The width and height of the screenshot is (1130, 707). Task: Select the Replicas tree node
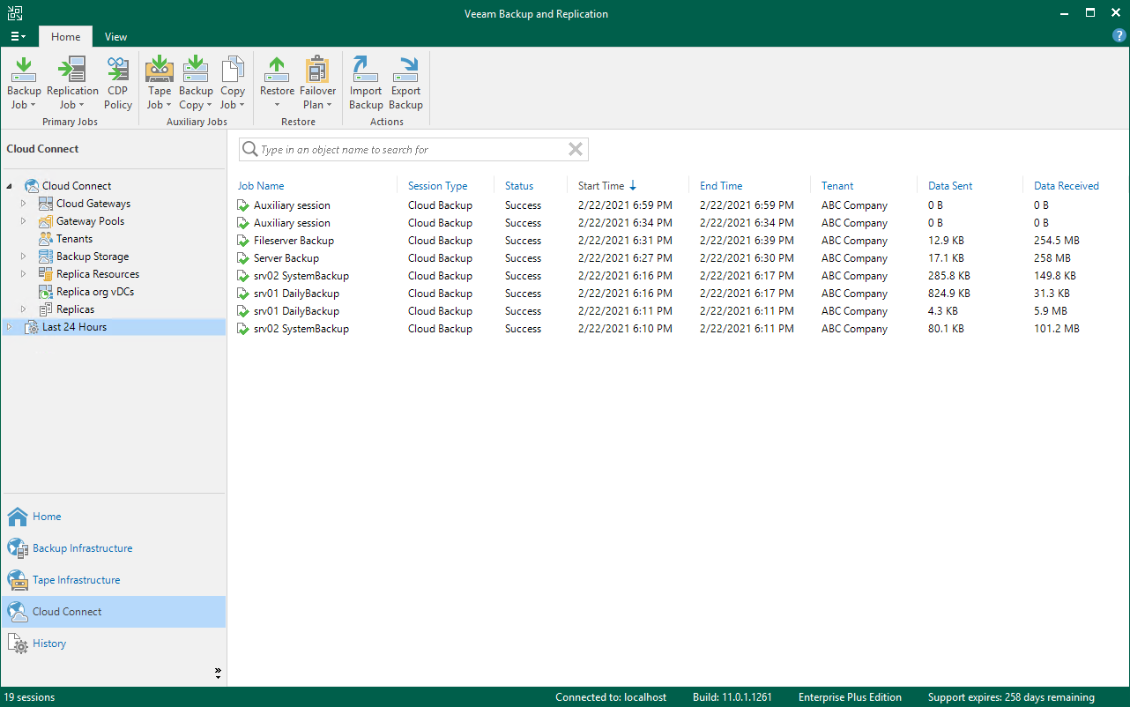75,309
